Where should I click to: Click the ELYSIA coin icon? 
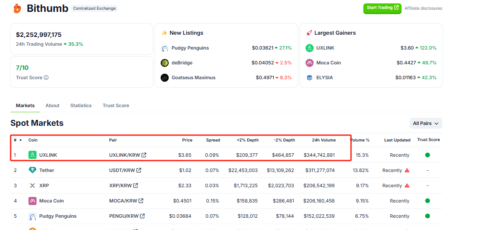click(x=310, y=78)
